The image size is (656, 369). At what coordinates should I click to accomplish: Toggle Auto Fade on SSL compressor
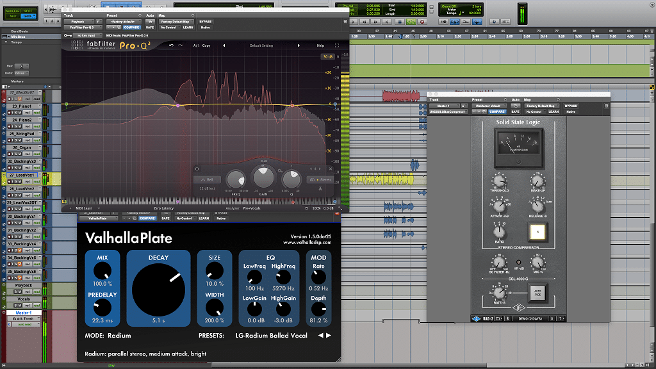[x=537, y=292]
